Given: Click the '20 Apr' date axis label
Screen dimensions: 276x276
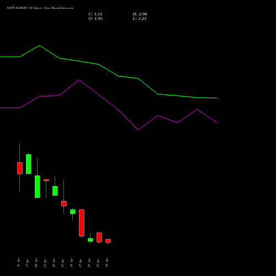Looking at the screenshot, I should [x=36, y=263].
